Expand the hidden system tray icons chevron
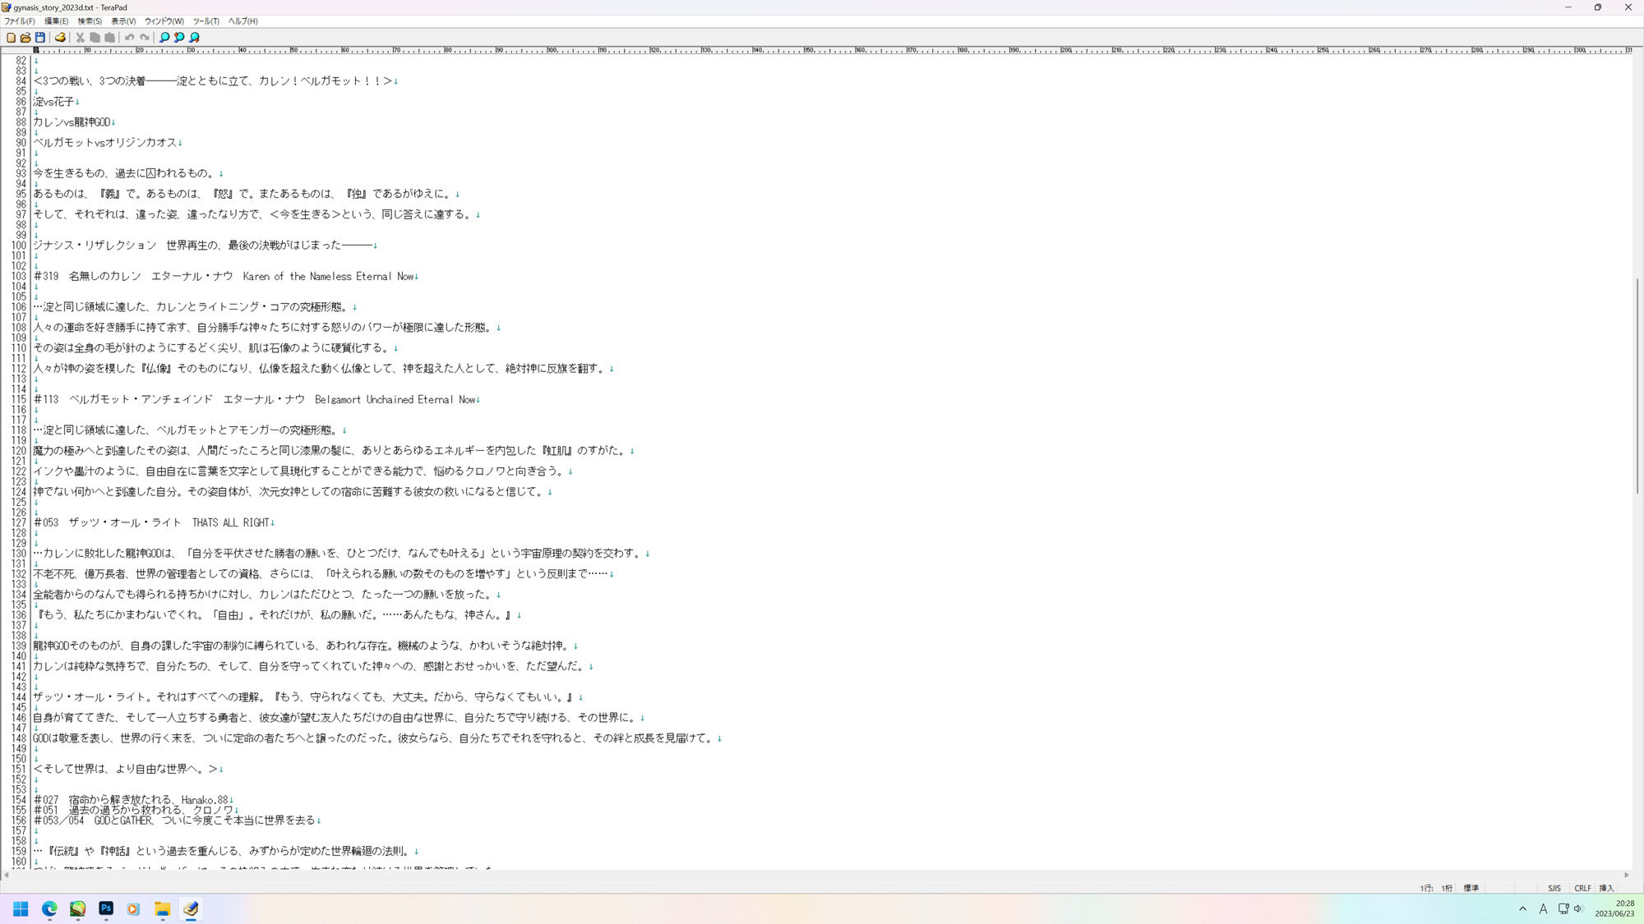 point(1522,908)
